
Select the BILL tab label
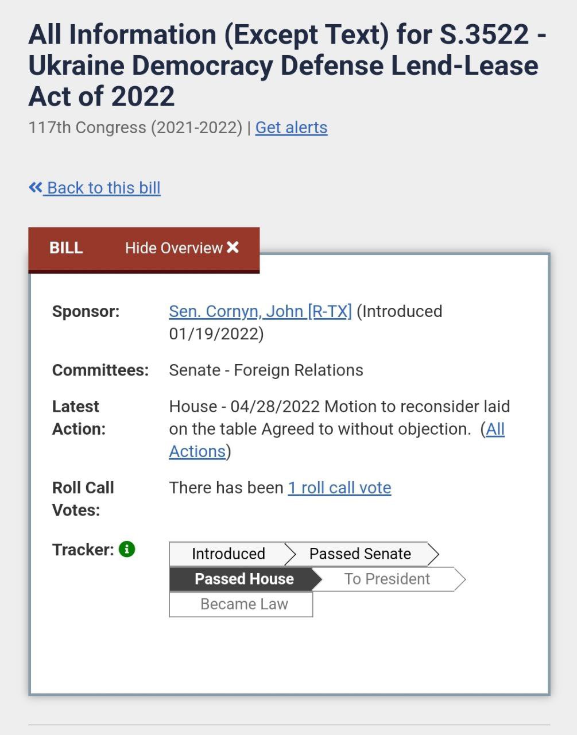[x=66, y=248]
